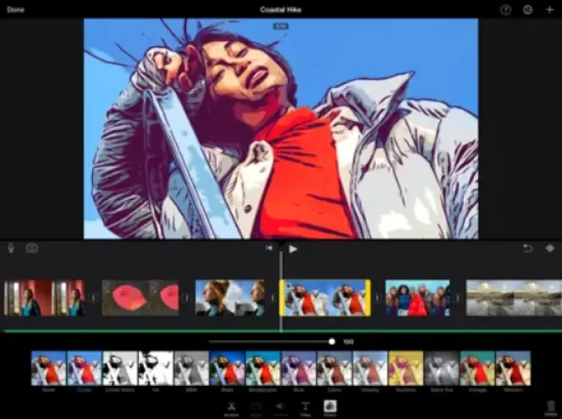Toggle the audio waveform icon
Viewport: 562px width, 419px height.
click(x=550, y=248)
